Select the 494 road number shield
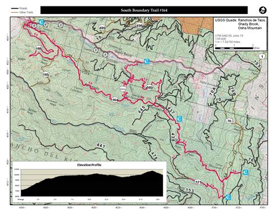 tap(139, 26)
